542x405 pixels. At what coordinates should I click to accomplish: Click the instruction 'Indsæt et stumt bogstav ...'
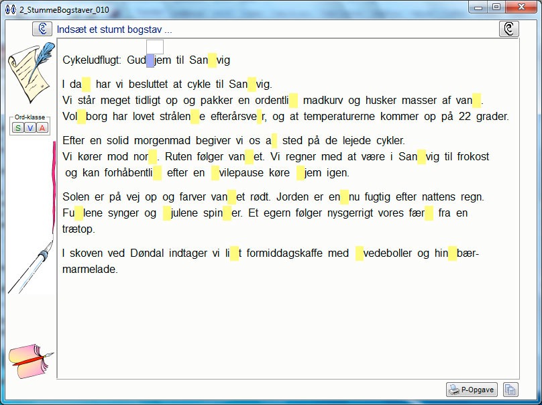[x=115, y=30]
